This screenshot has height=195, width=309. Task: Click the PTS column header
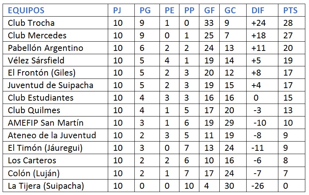point(291,10)
